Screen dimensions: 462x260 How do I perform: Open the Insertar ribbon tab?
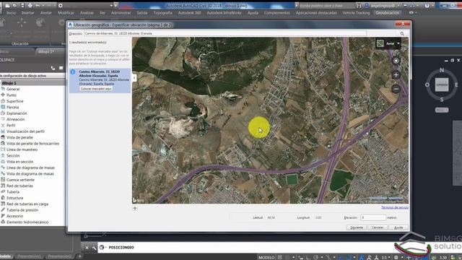click(x=27, y=13)
